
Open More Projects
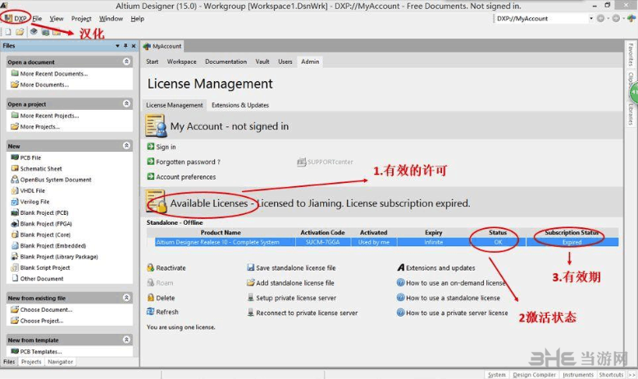(35, 126)
